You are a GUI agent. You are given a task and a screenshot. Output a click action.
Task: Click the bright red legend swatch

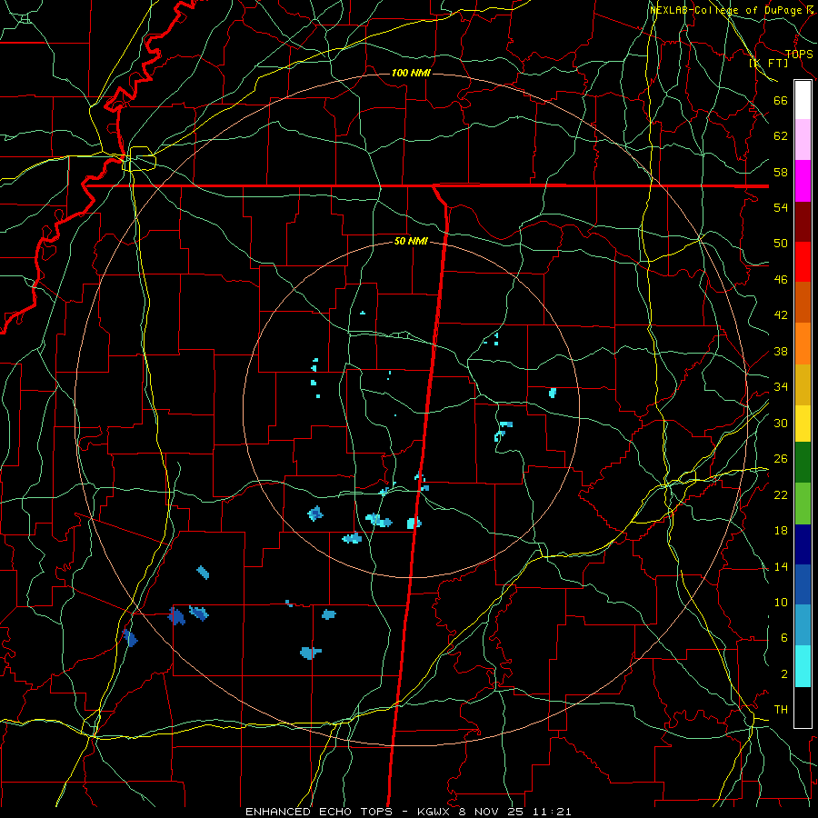(x=803, y=262)
